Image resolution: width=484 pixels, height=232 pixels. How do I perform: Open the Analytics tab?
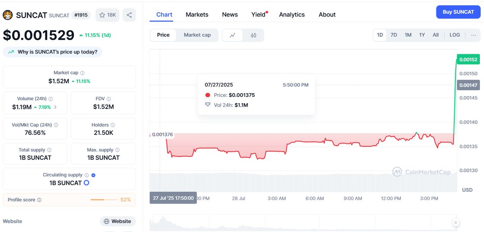click(292, 14)
